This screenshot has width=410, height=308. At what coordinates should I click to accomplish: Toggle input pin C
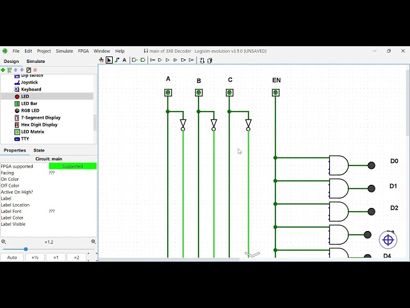tap(229, 92)
